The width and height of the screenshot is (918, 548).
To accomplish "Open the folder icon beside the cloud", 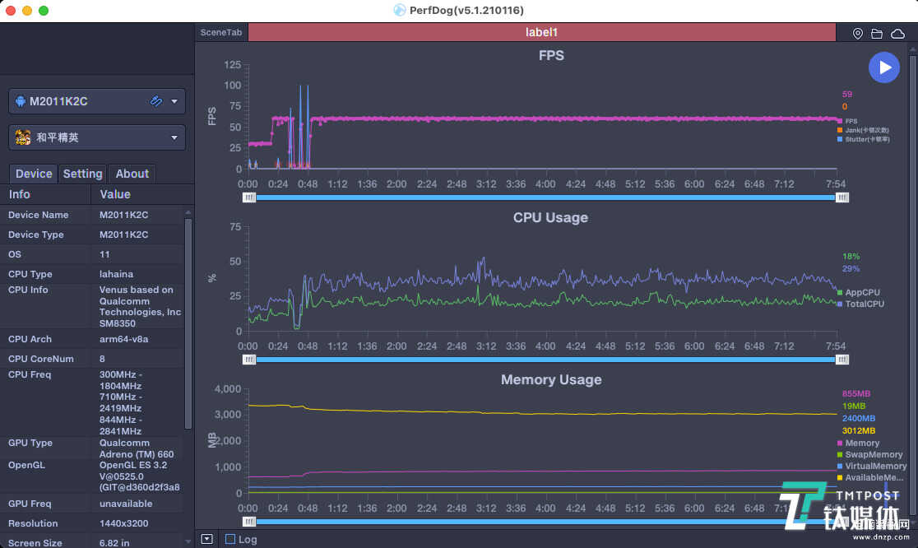I will [876, 34].
